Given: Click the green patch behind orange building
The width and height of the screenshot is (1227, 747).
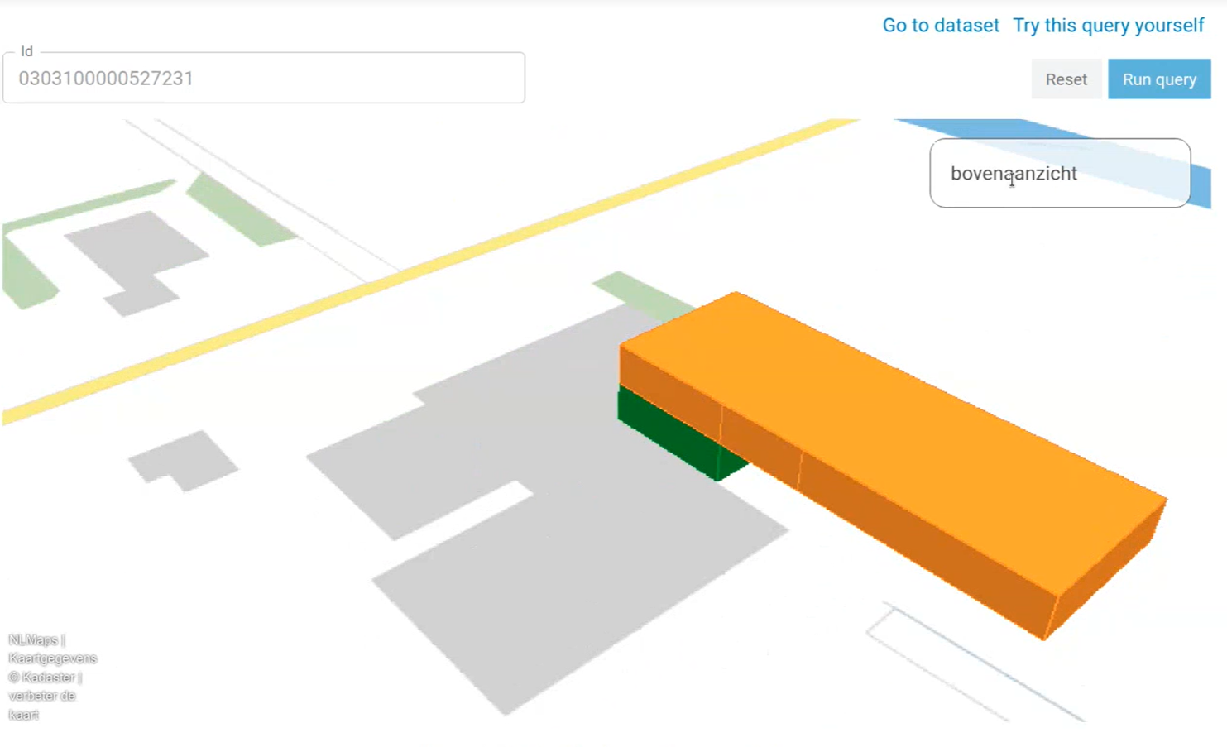Looking at the screenshot, I should click(x=645, y=295).
